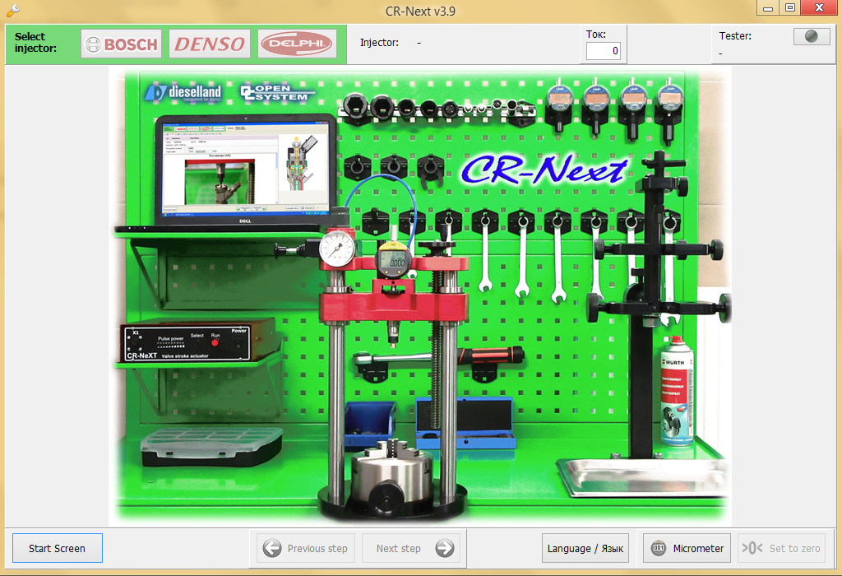Viewport: 842px width, 576px height.
Task: Click the wrench app icon in title bar
Action: pyautogui.click(x=13, y=10)
